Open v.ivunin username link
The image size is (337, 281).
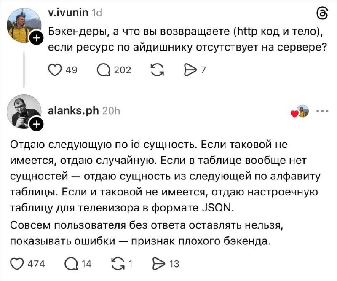(x=68, y=13)
